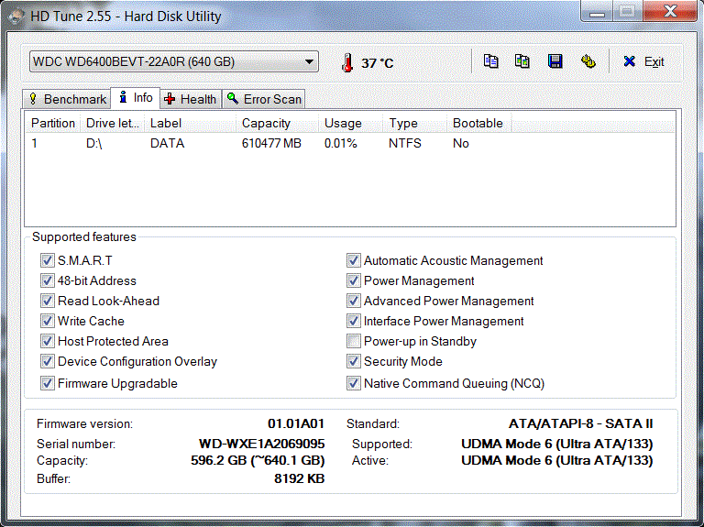Toggle the Write Cache checkbox
Viewport: 704px width, 527px height.
click(x=47, y=321)
